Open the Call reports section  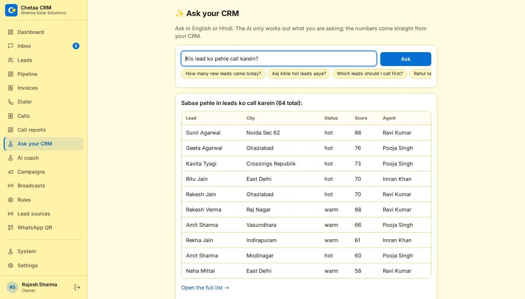coord(44,130)
